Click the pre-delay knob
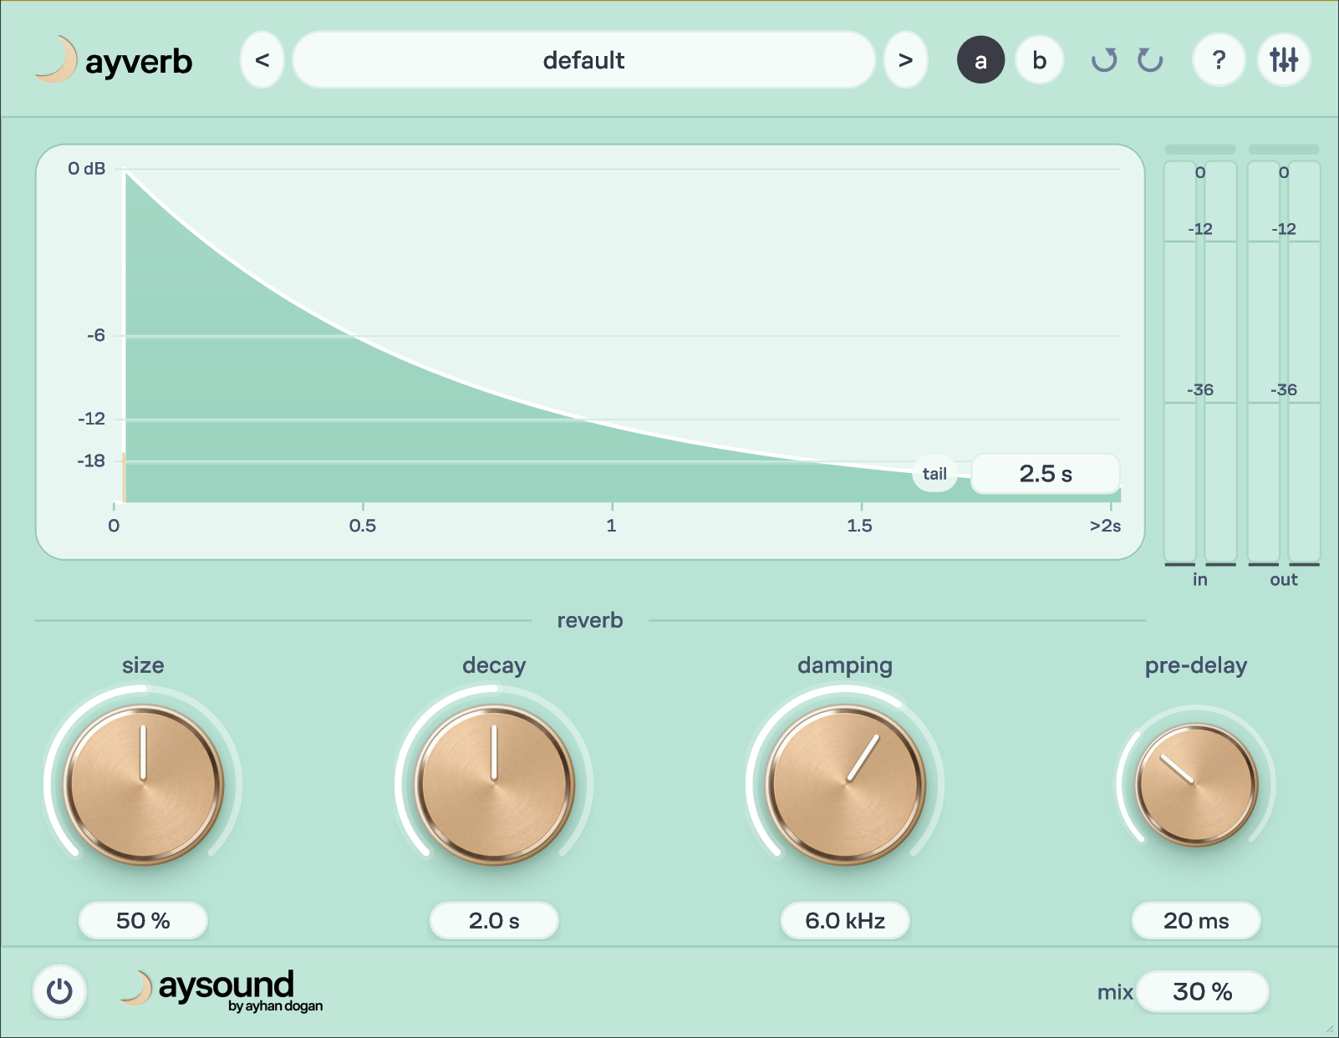 1196,785
